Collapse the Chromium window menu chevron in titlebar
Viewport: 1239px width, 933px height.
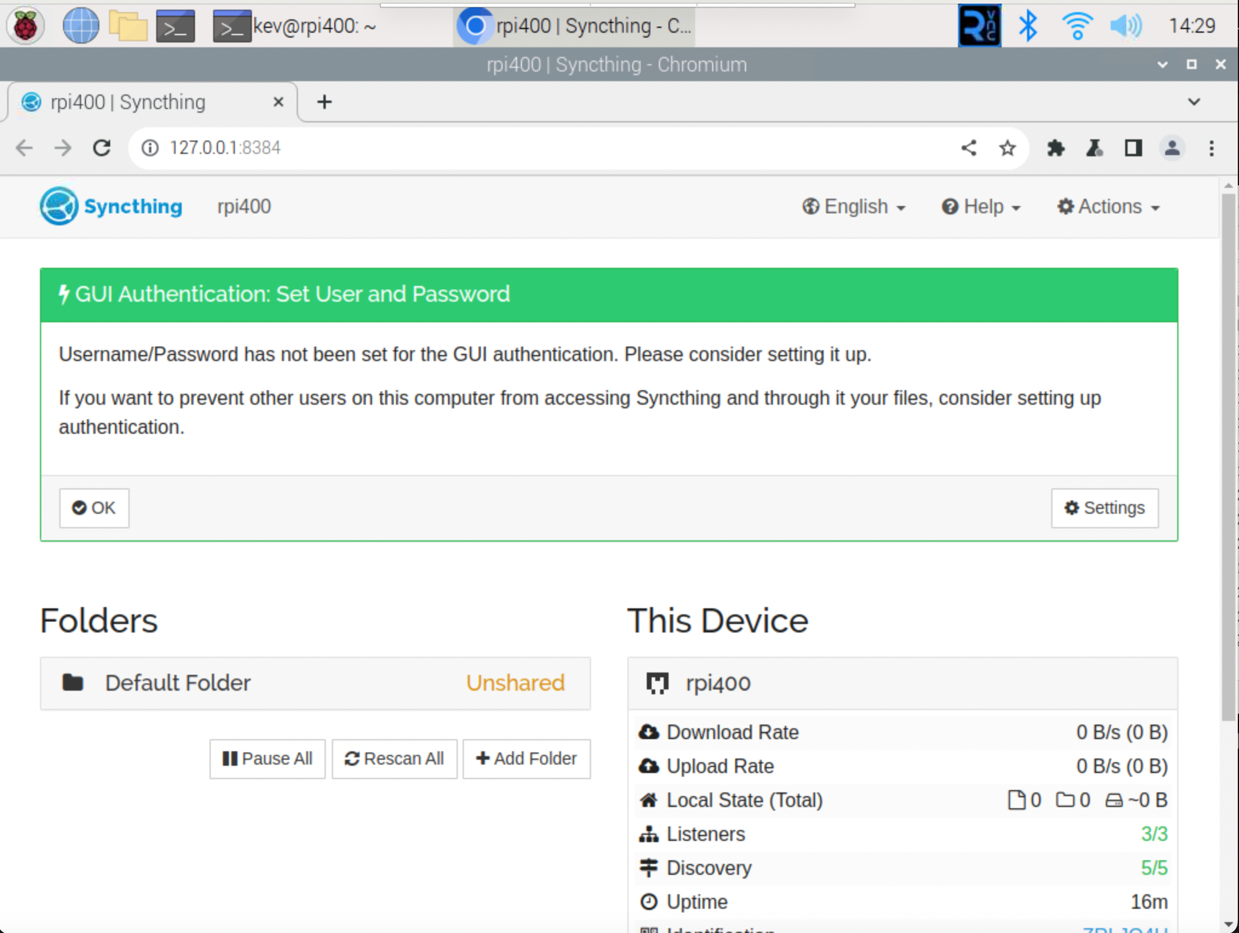point(1162,64)
